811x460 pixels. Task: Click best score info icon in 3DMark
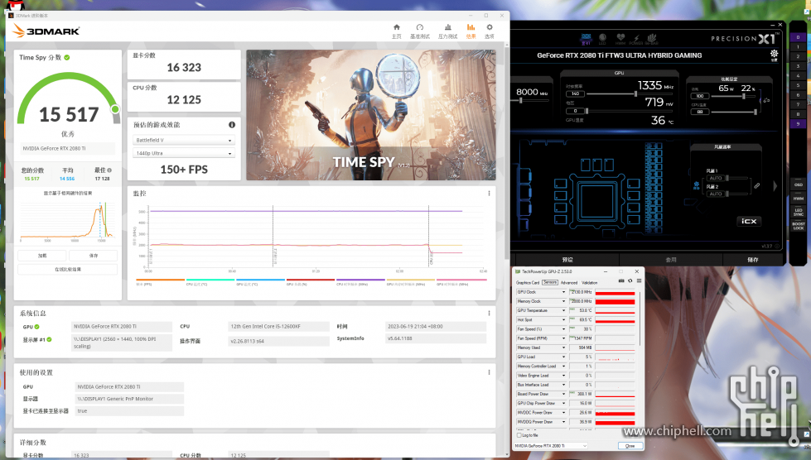click(x=109, y=170)
